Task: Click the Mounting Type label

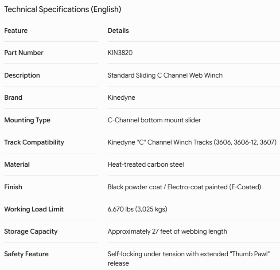Action: pyautogui.click(x=27, y=120)
